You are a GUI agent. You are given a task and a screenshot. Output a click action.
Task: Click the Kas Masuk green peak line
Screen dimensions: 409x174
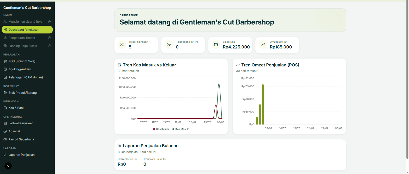click(219, 84)
